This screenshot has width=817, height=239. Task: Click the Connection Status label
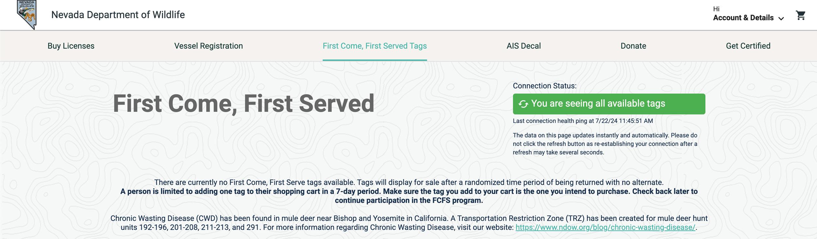[543, 86]
